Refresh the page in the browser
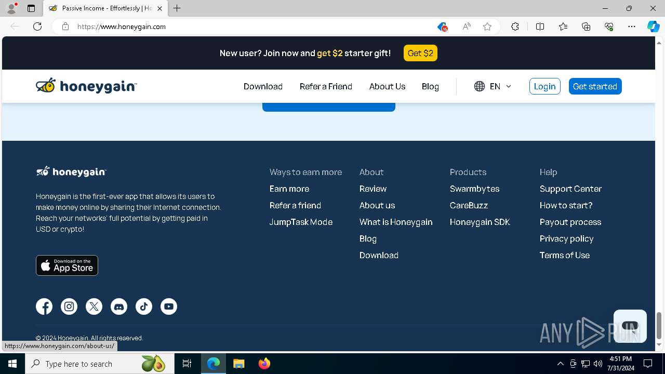The height and width of the screenshot is (374, 665). coord(37,26)
